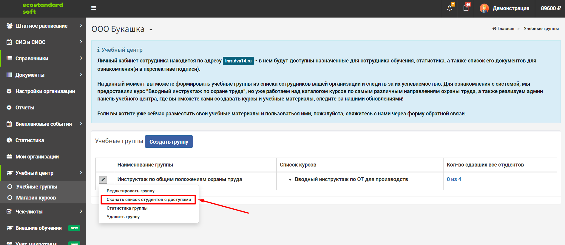Open the clipboard tasks icon with badge 46

point(466,8)
